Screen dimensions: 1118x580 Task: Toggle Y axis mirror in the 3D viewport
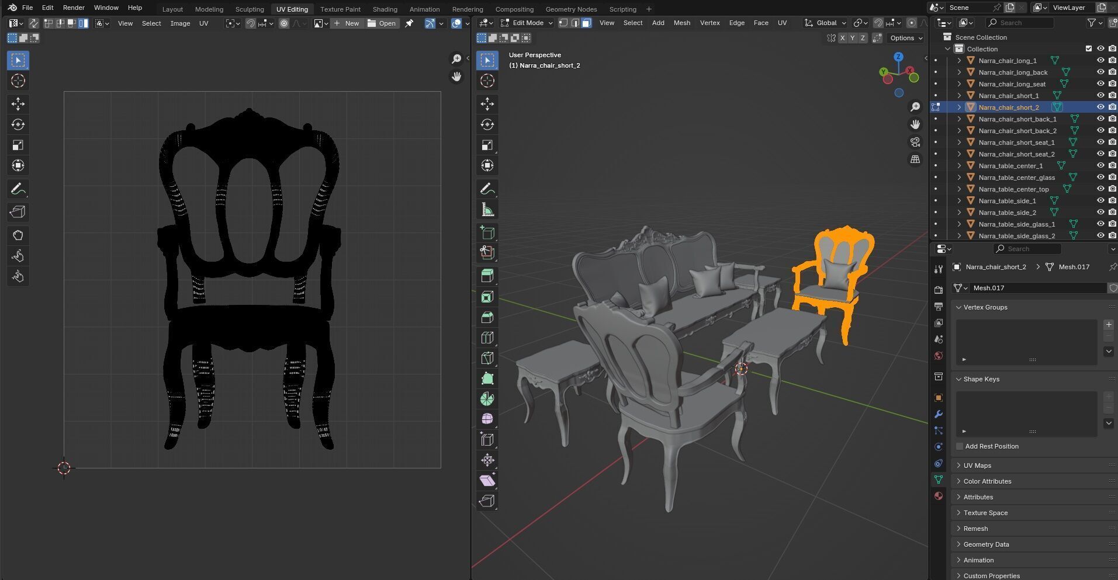[x=853, y=38]
